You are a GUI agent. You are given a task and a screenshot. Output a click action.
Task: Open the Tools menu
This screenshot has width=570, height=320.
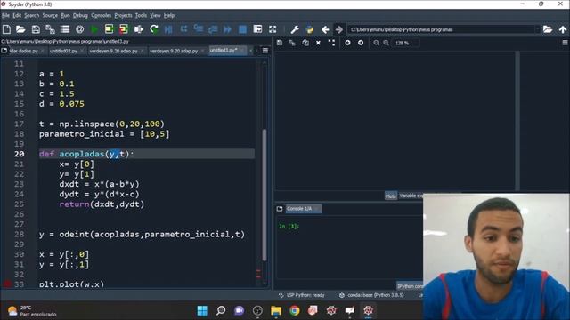click(x=141, y=16)
